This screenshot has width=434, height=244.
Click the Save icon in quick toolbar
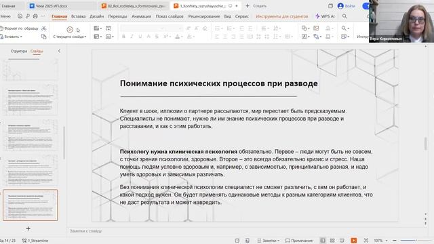(20, 16)
